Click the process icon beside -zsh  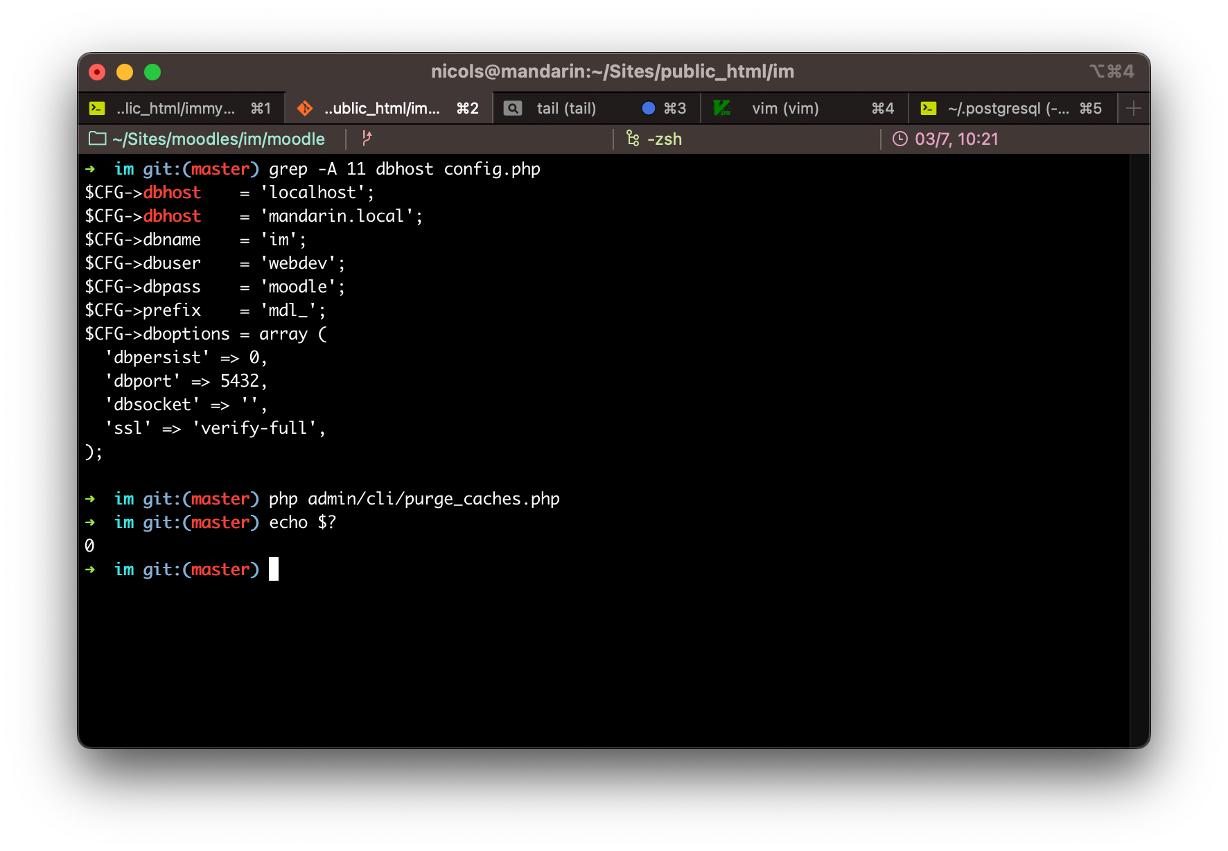pos(633,138)
